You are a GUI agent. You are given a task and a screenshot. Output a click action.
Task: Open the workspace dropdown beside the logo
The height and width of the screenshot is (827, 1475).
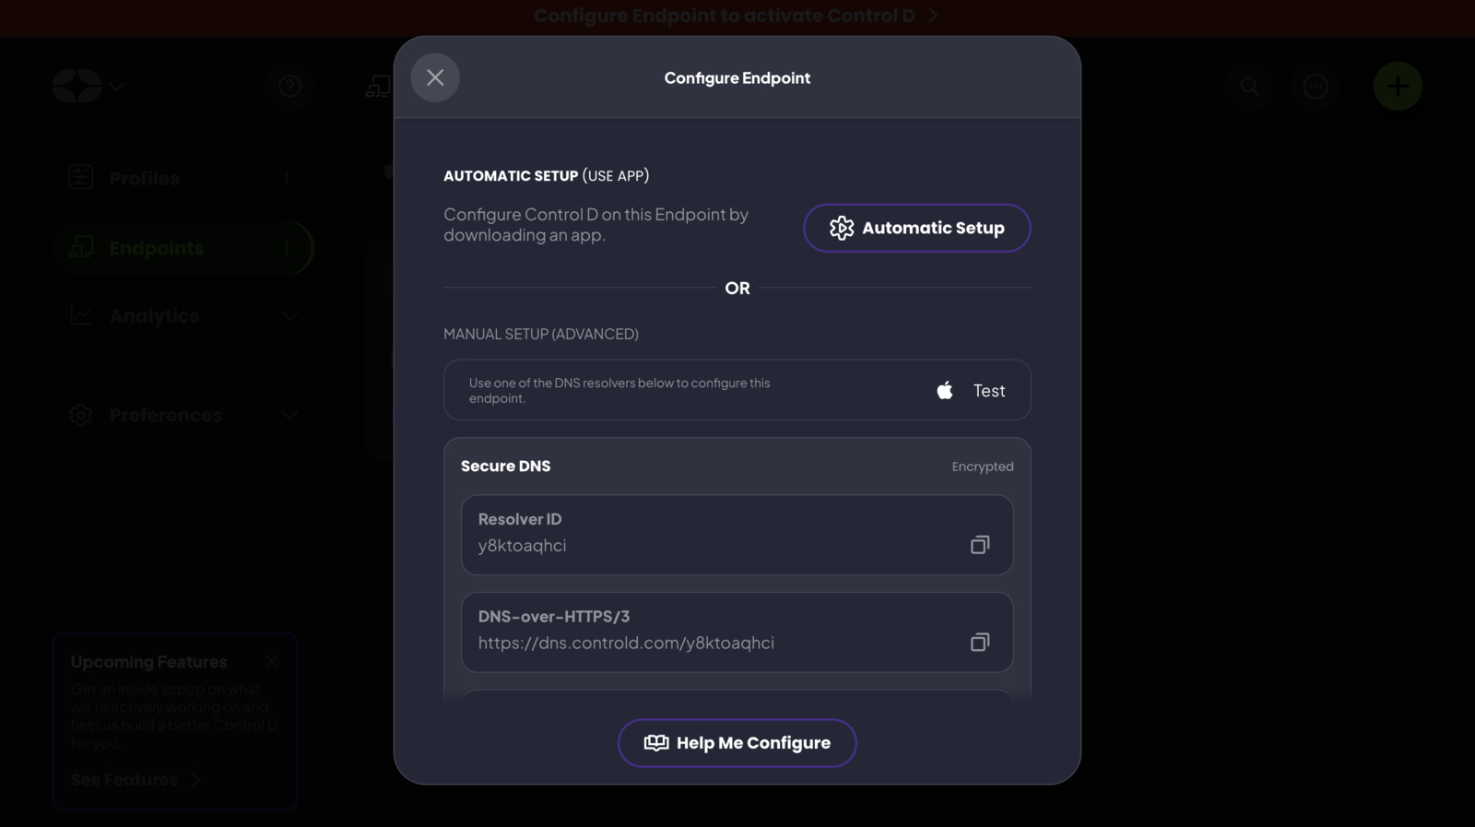117,87
